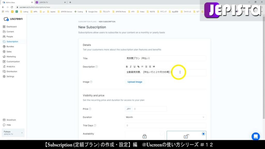Image resolution: width=265 pixels, height=149 pixels.
Task: Apply heading style in Description editor
Action: click(142, 66)
